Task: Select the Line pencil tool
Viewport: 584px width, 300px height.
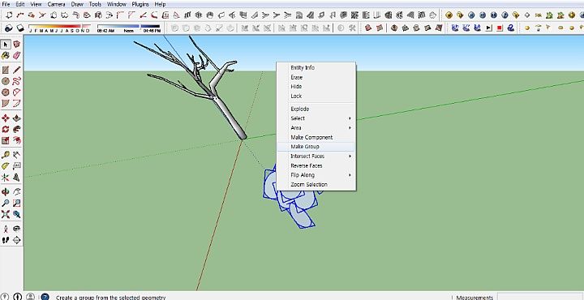Action: [x=17, y=70]
